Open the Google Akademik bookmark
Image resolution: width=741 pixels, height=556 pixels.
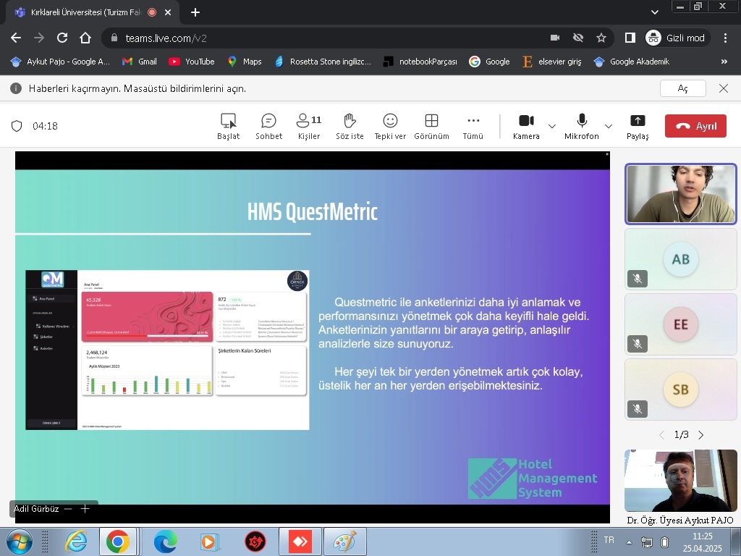coord(632,62)
